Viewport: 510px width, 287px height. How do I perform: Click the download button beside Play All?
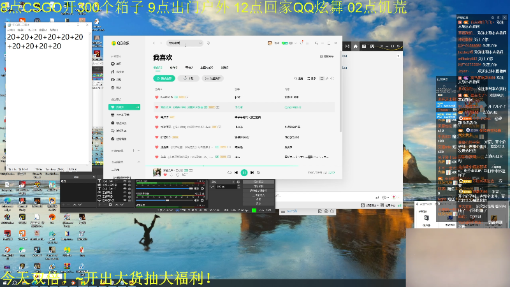188,78
